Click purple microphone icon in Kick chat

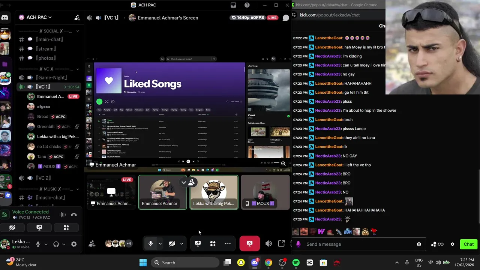(x=298, y=244)
